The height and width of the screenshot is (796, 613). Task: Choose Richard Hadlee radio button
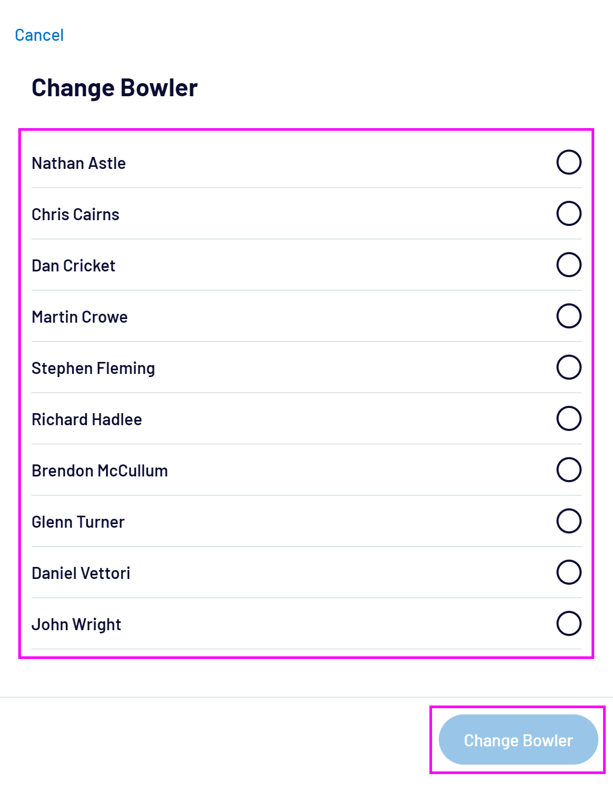click(x=569, y=418)
